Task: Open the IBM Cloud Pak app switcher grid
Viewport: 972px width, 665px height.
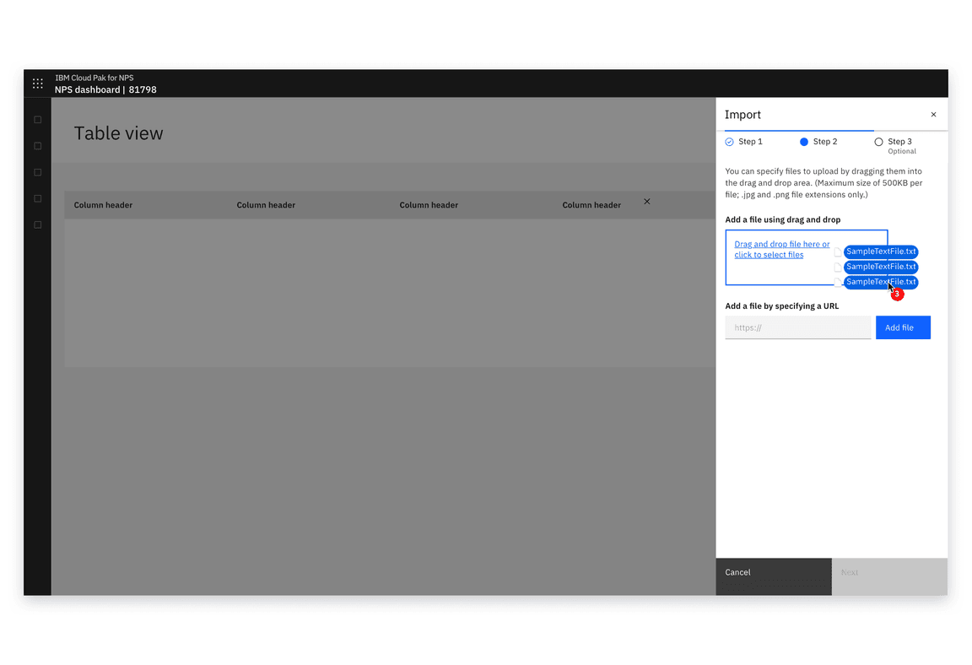Action: (x=37, y=84)
